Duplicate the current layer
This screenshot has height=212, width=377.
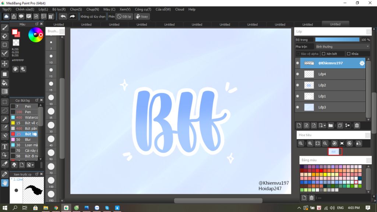click(x=340, y=125)
